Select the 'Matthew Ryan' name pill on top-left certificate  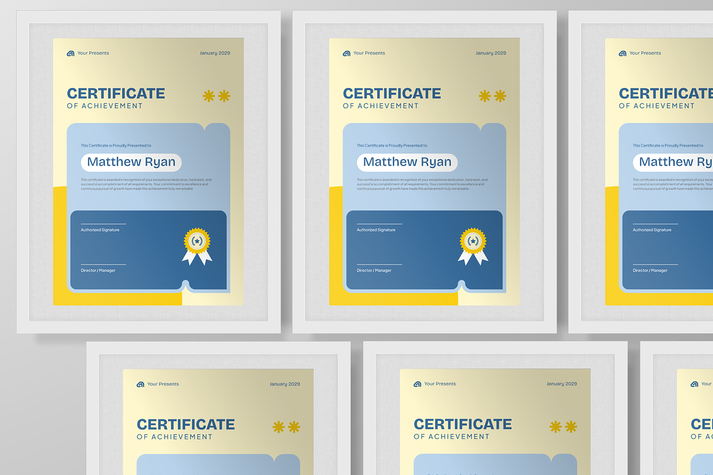pyautogui.click(x=131, y=162)
